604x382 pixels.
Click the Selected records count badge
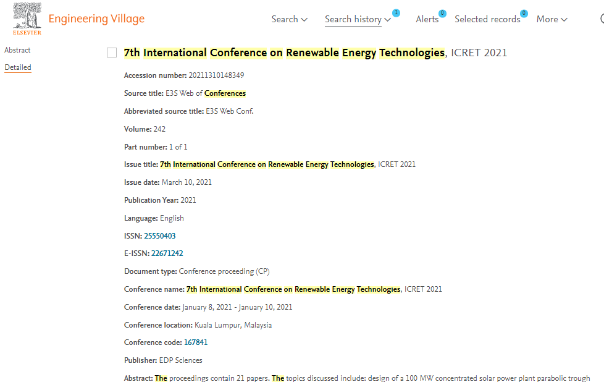[x=524, y=13]
